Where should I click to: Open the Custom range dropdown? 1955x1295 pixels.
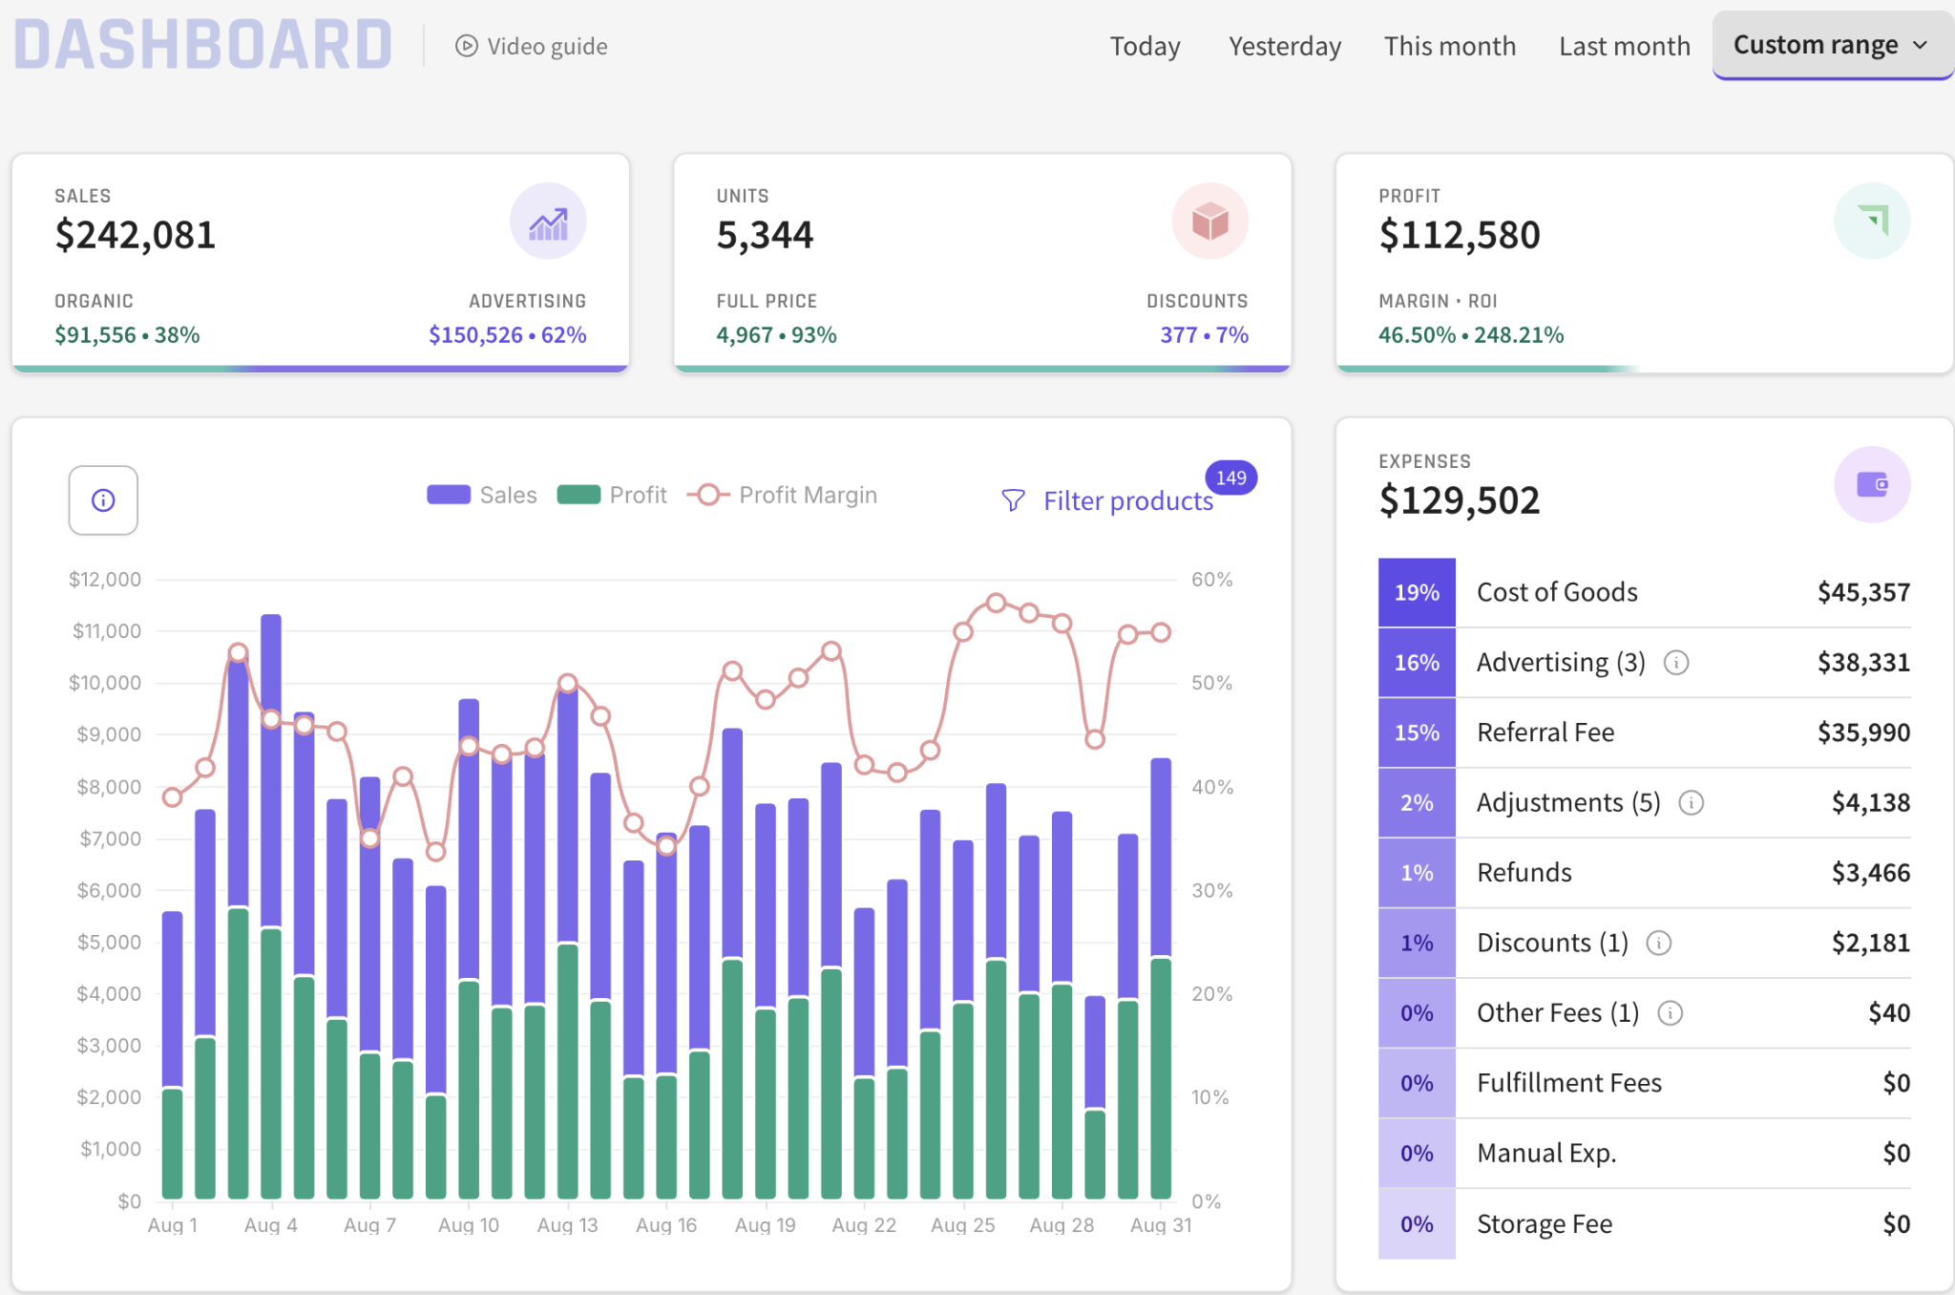(1833, 46)
